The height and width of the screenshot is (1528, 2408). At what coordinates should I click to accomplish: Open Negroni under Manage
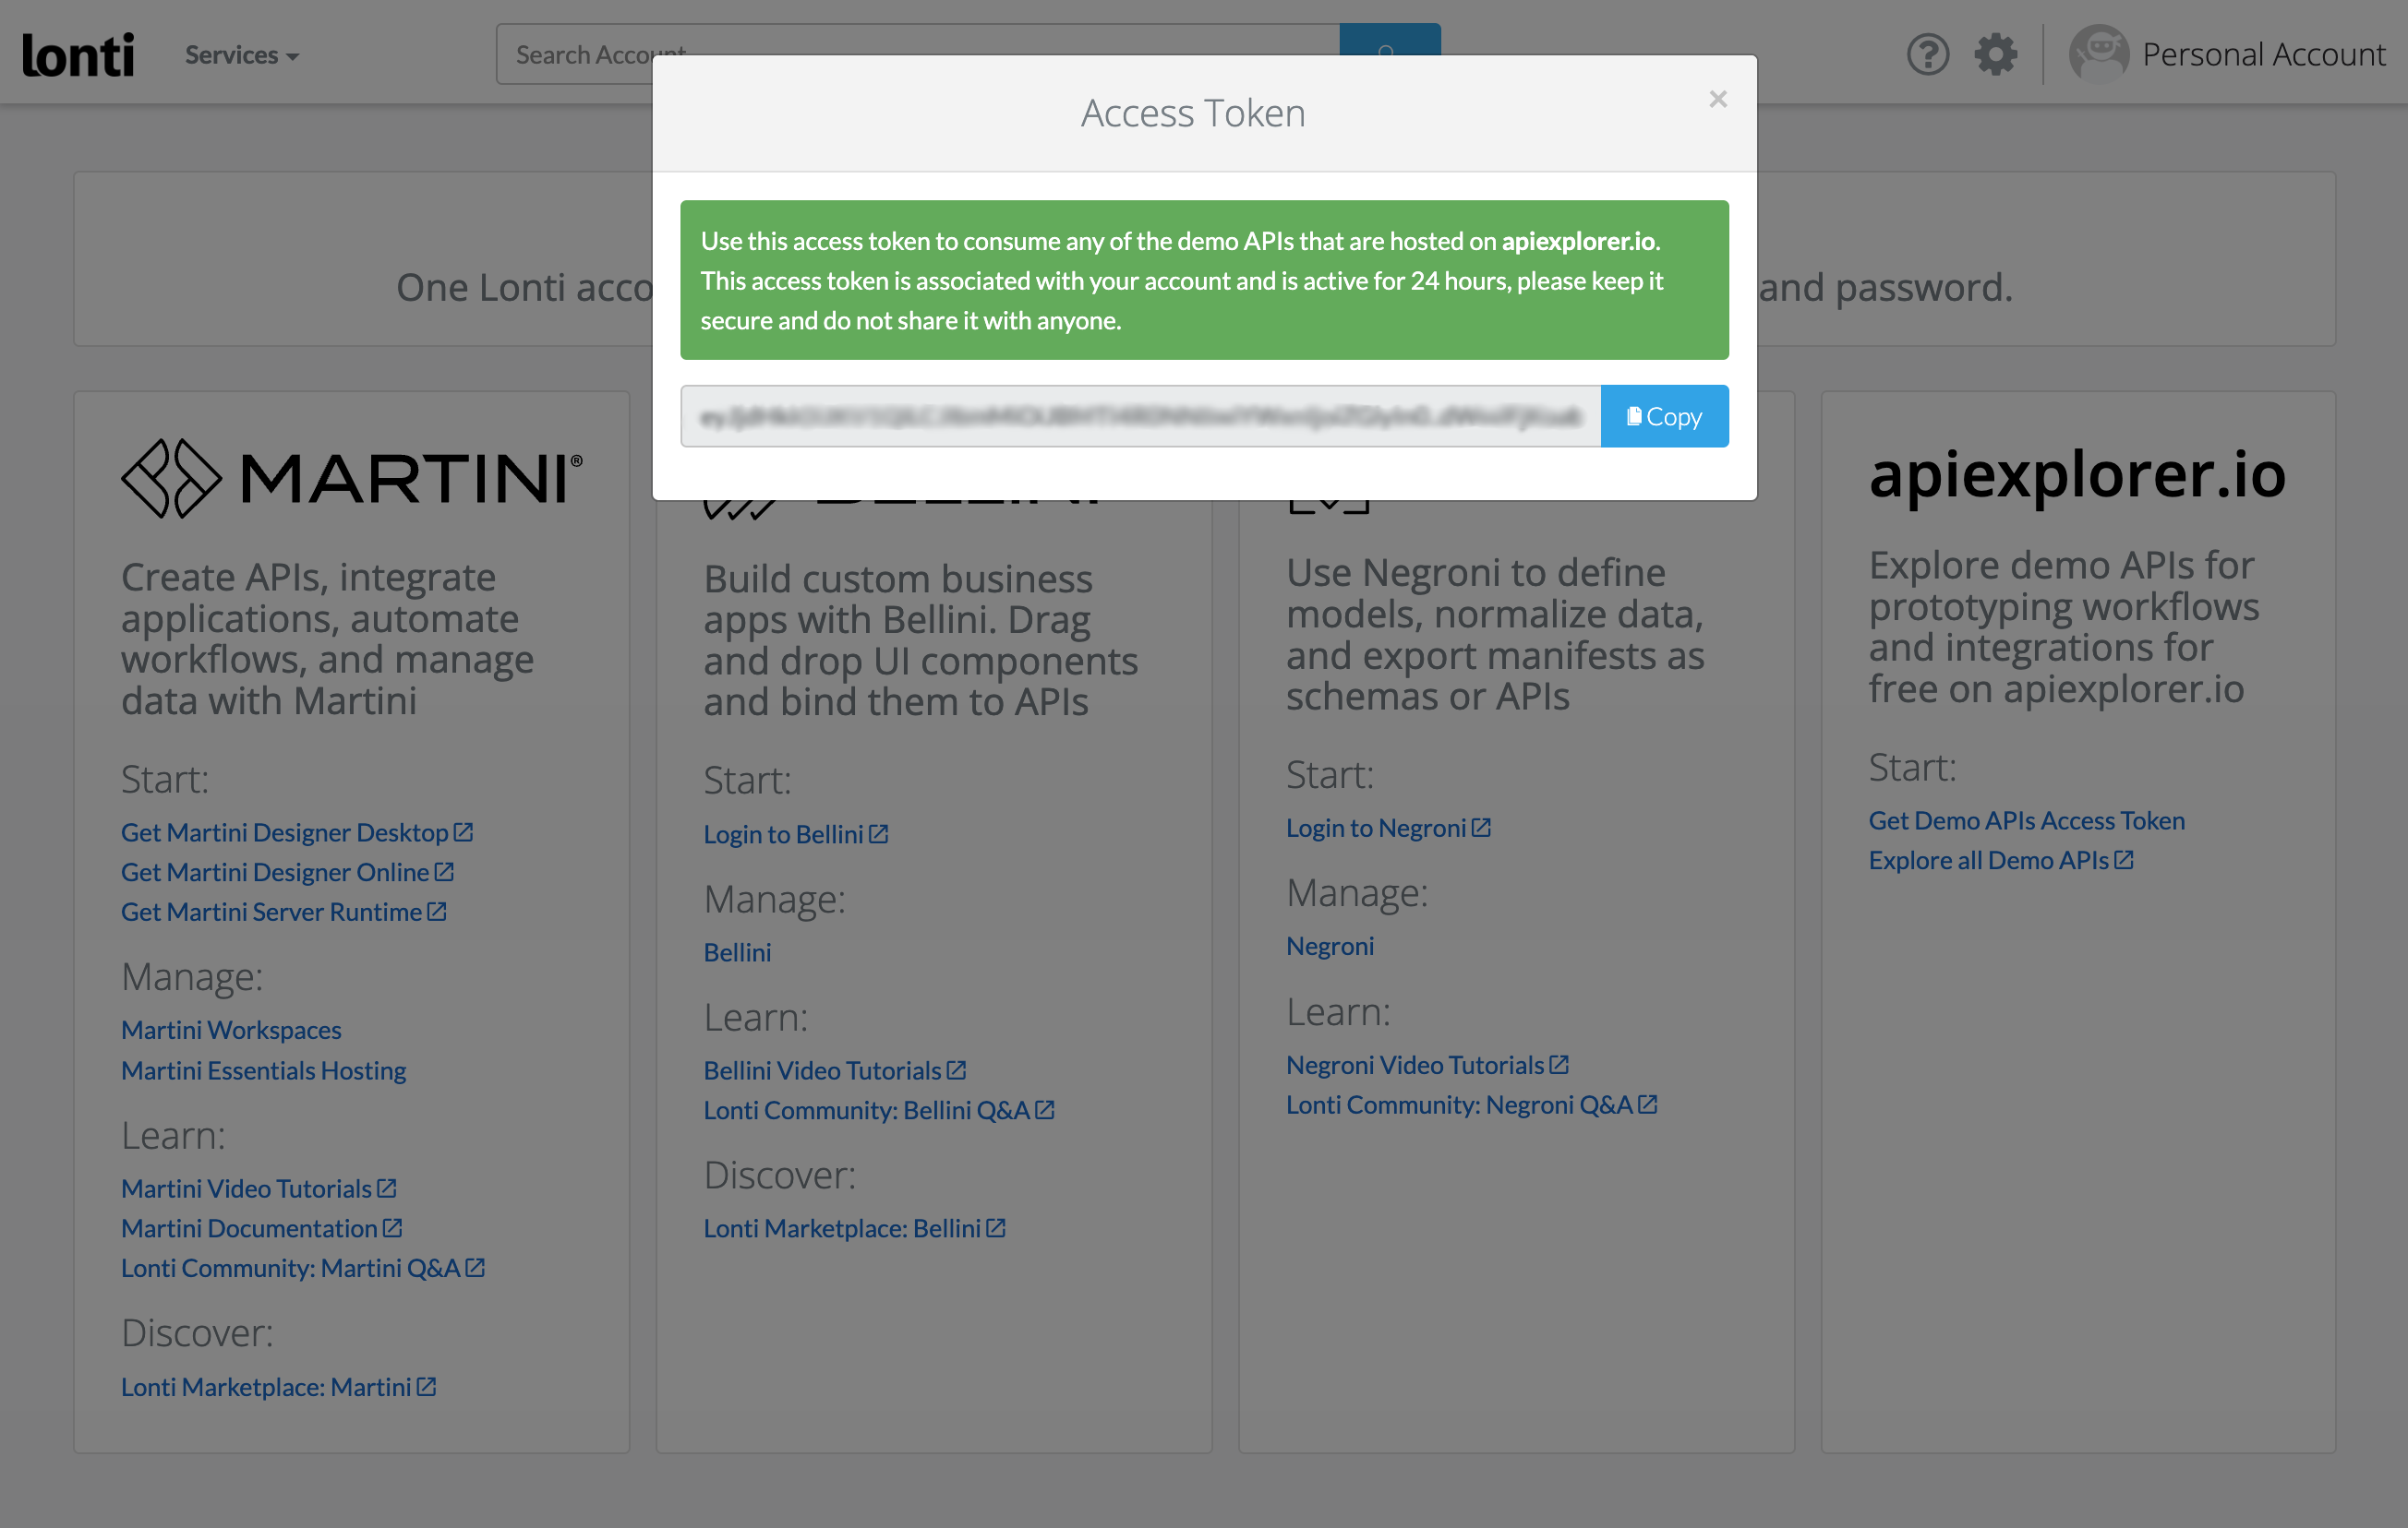[1330, 946]
